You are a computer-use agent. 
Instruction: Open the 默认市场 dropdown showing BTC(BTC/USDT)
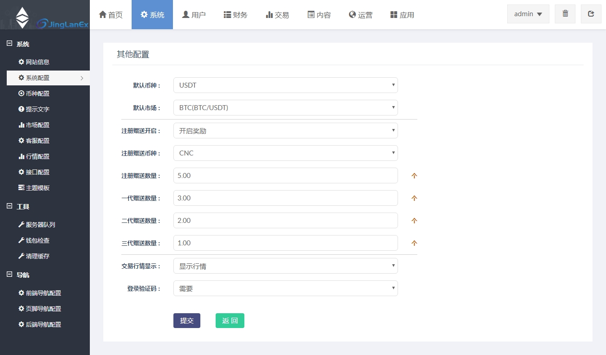(x=286, y=108)
